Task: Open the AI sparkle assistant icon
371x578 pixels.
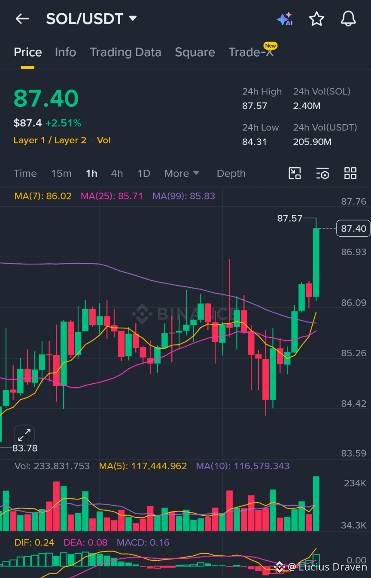Action: tap(285, 19)
